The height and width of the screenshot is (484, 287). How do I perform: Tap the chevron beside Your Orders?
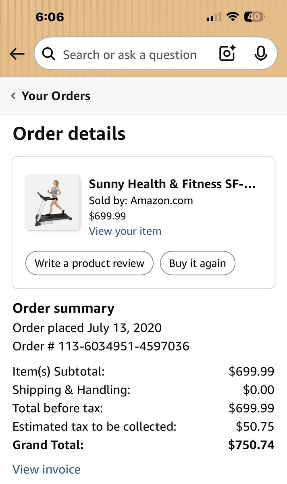[14, 96]
